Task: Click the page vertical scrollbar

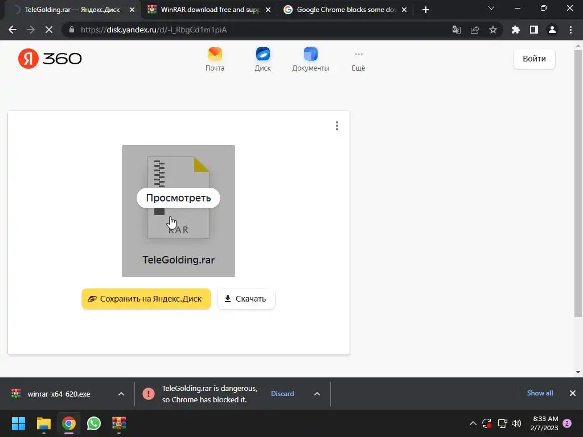Action: [x=578, y=184]
